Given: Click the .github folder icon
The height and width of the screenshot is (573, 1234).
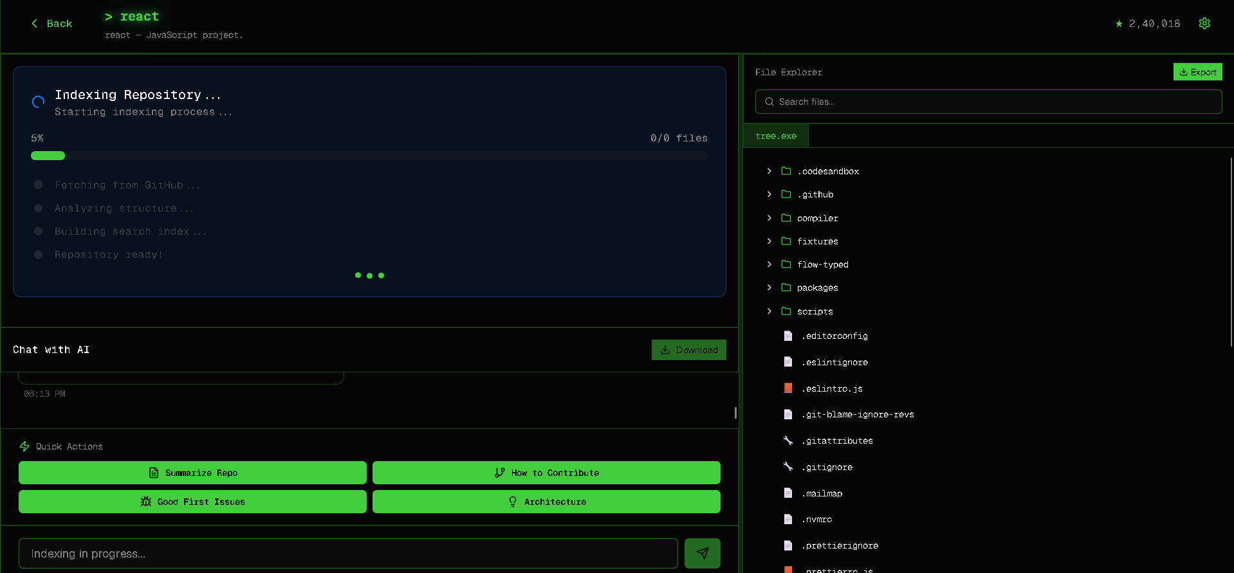Looking at the screenshot, I should click(786, 194).
